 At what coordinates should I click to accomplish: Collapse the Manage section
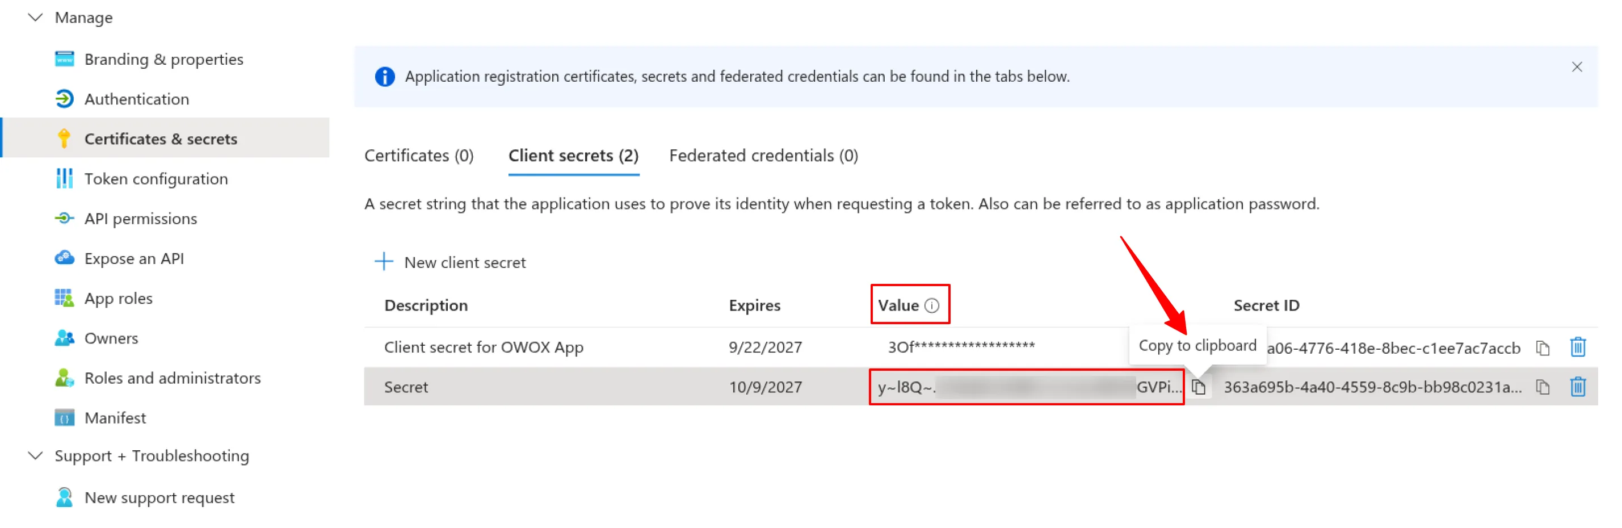pyautogui.click(x=35, y=17)
